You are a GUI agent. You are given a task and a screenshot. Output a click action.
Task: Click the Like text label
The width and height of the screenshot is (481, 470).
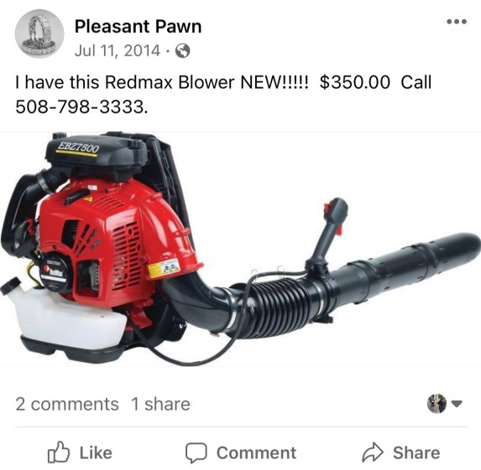coord(96,452)
